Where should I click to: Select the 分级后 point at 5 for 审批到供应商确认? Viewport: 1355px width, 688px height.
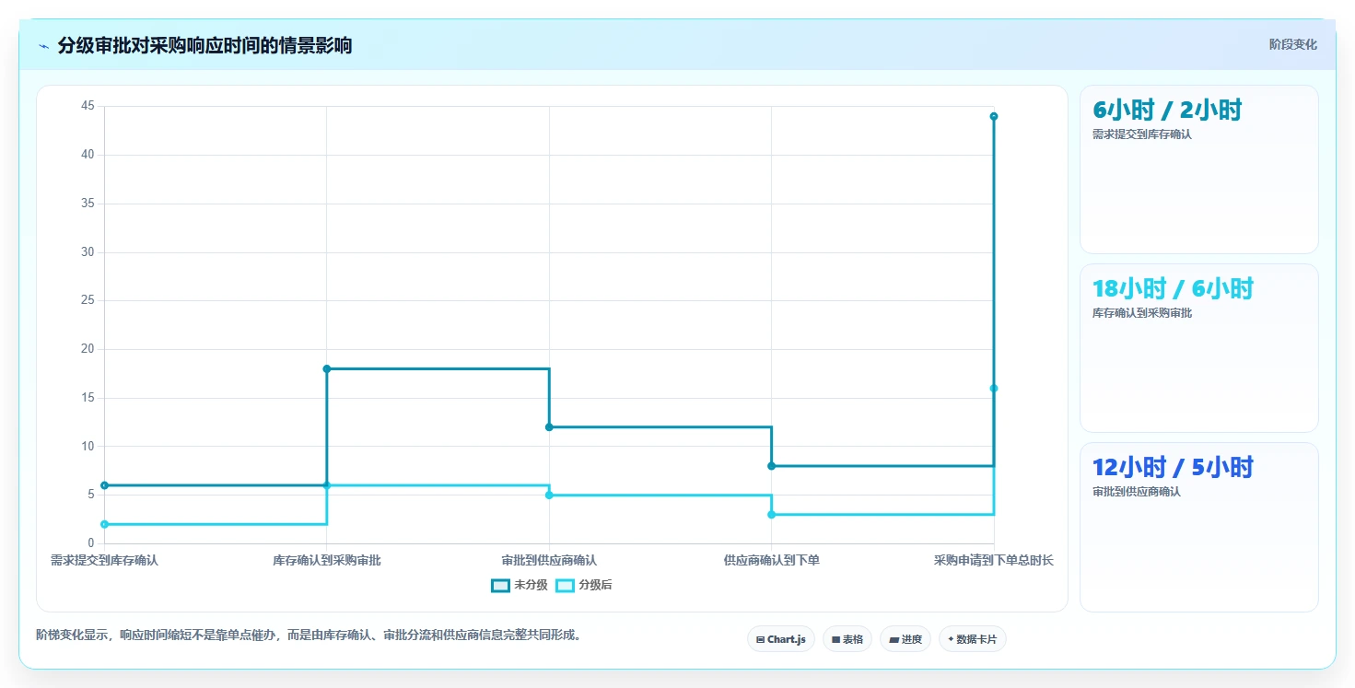pos(549,496)
